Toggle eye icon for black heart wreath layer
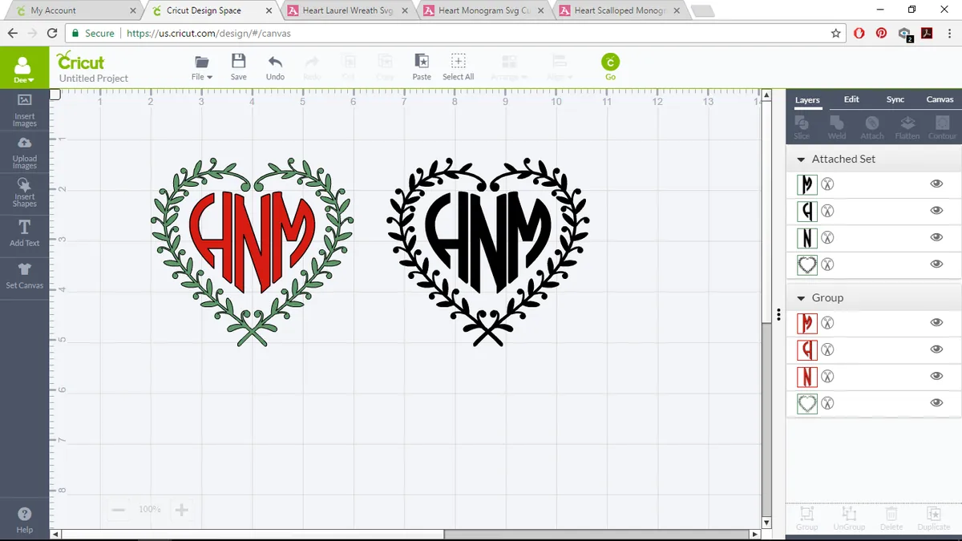Viewport: 962px width, 541px height. click(936, 264)
